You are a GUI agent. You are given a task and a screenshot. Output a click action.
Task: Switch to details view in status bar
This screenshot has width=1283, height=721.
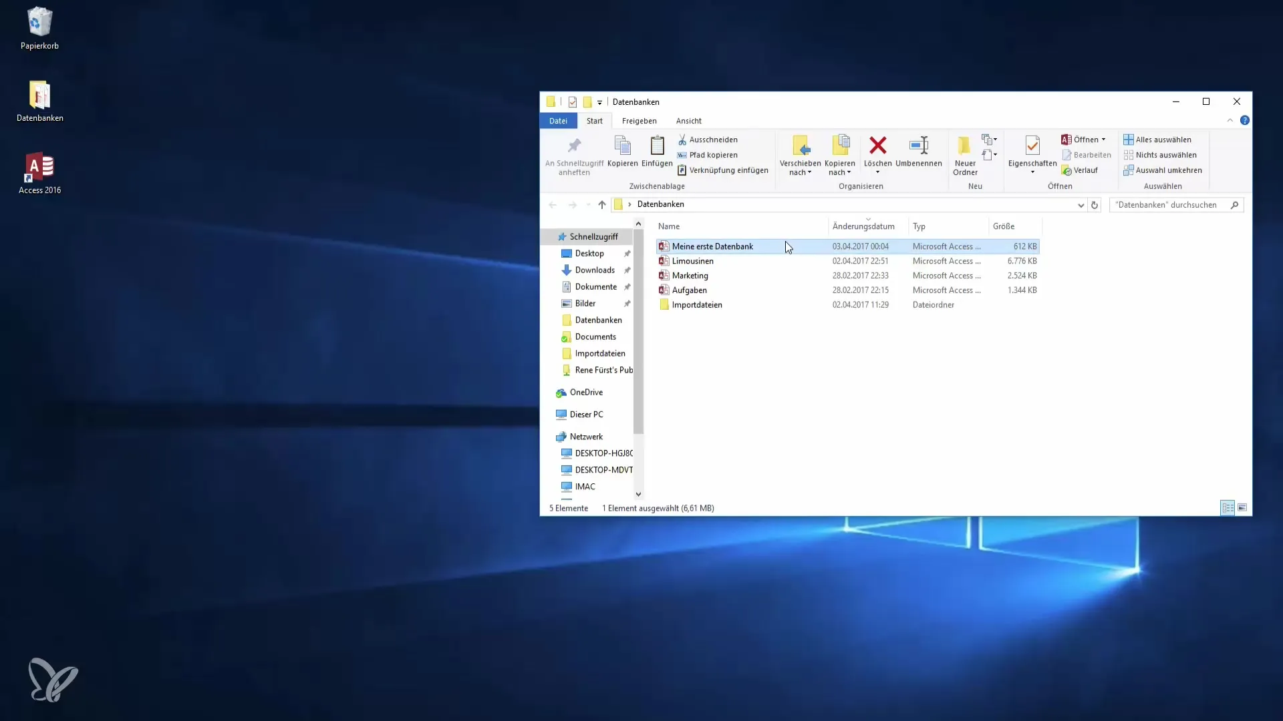coord(1228,508)
